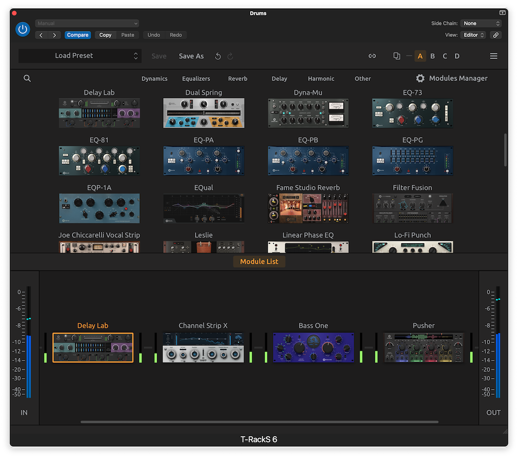Screen dimensions: 518x458
Task: Click the redo arrow icon
Action: pyautogui.click(x=230, y=55)
